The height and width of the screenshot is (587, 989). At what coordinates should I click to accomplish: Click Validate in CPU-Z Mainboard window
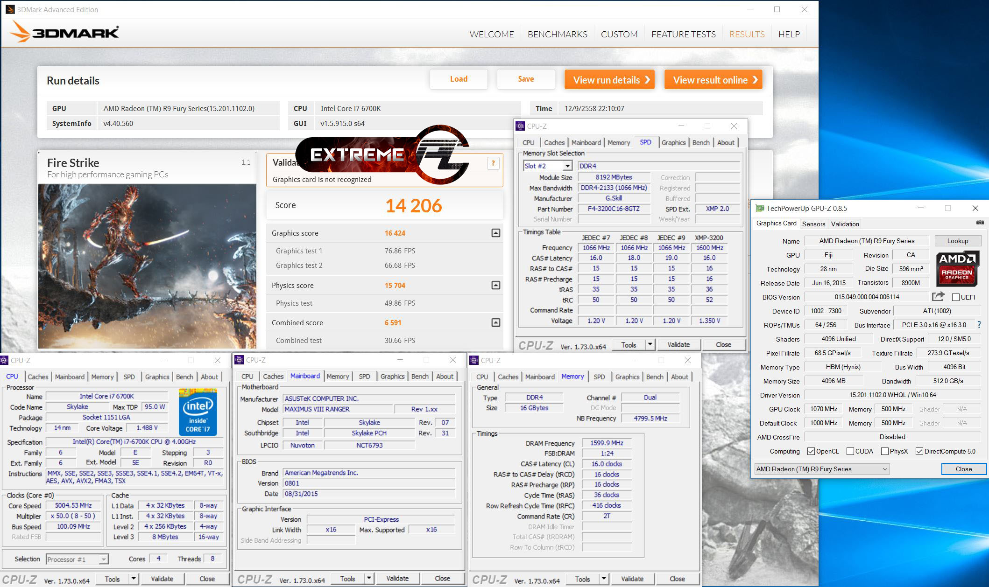(x=397, y=578)
